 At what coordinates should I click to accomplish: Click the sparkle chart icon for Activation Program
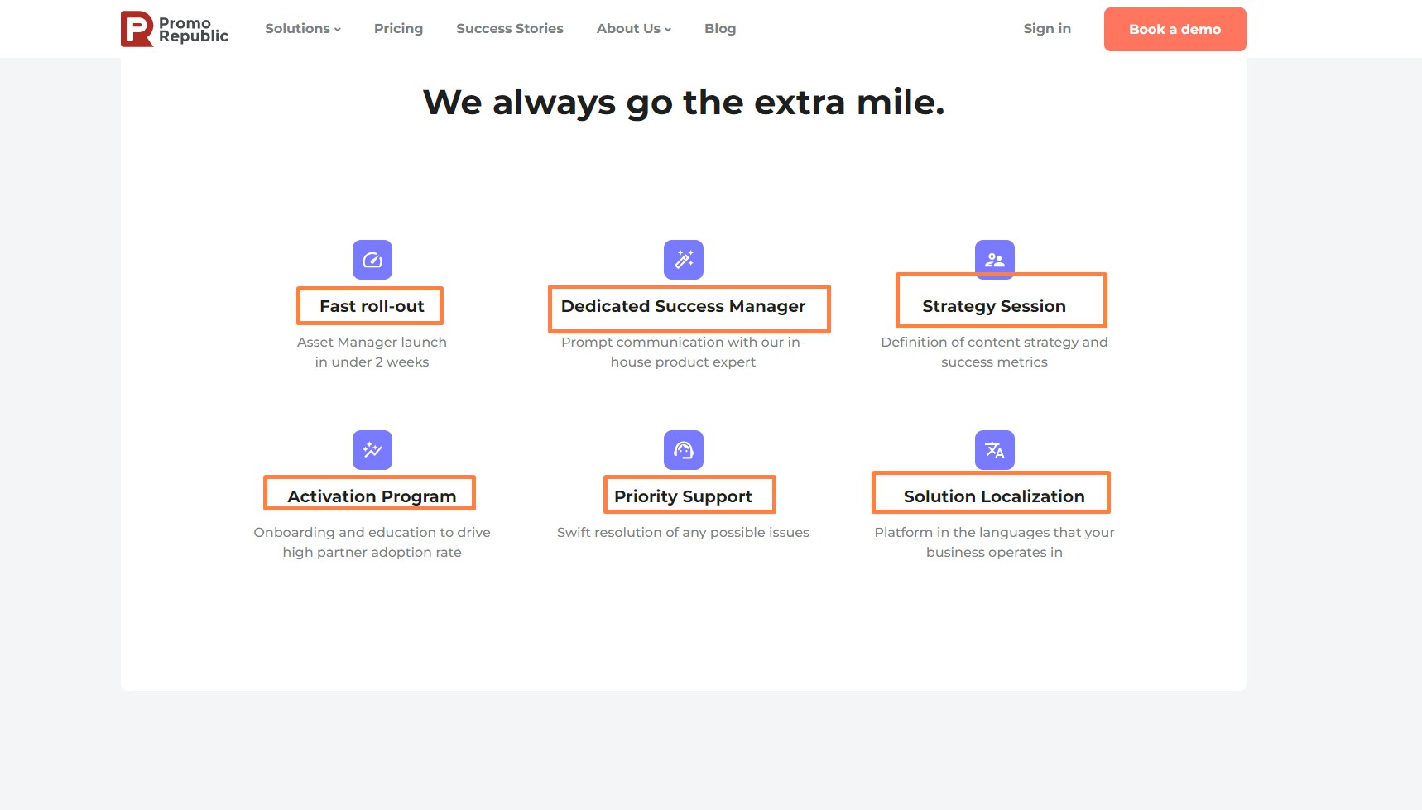click(372, 450)
